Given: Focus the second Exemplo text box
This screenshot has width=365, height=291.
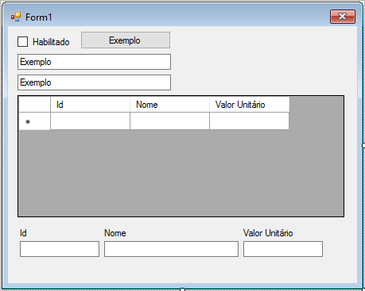Looking at the screenshot, I should click(94, 82).
